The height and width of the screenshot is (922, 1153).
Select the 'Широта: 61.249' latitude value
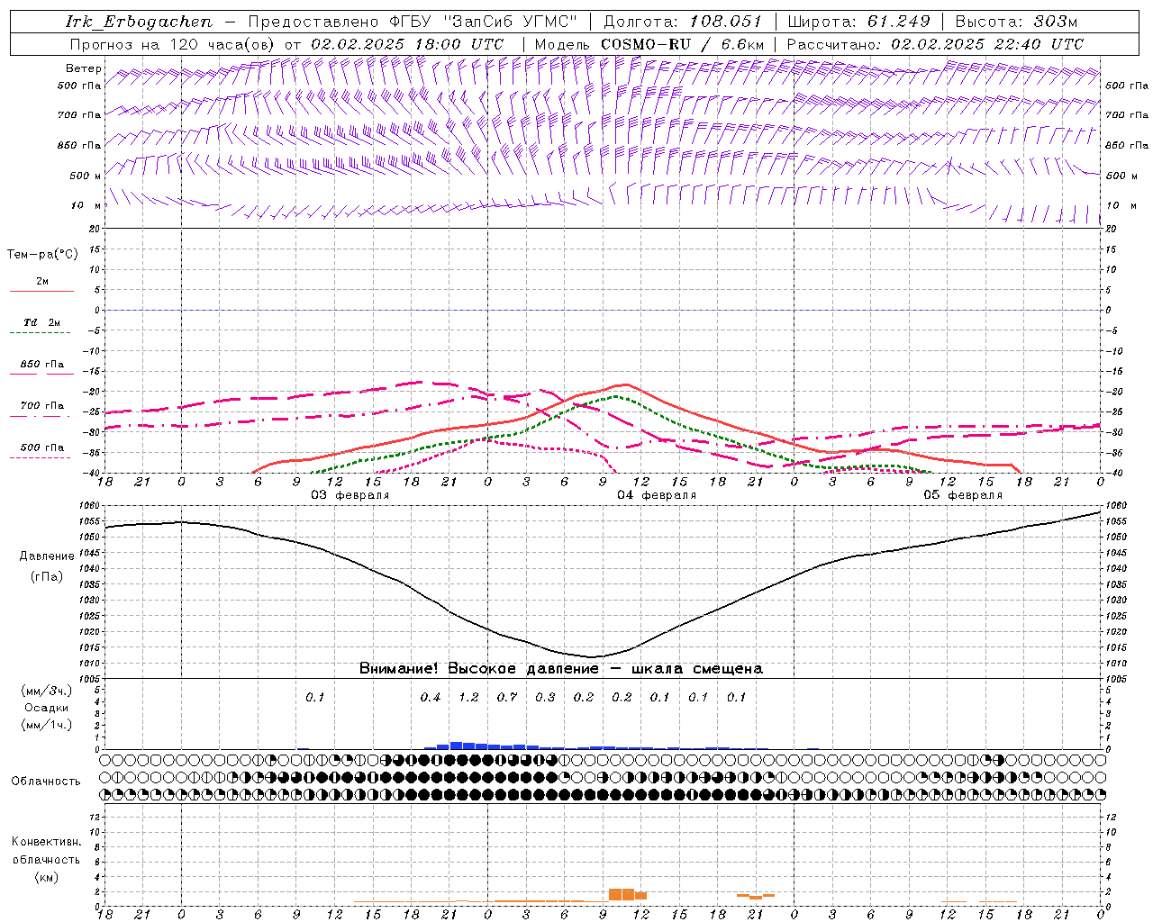tap(858, 22)
